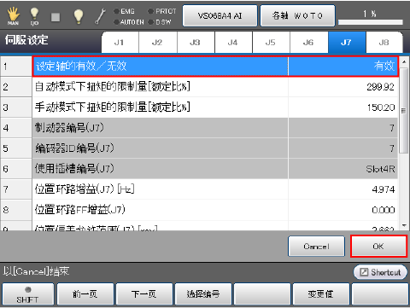This screenshot has height=308, width=410.
Task: Click the EMG status indicator
Action: point(125,11)
